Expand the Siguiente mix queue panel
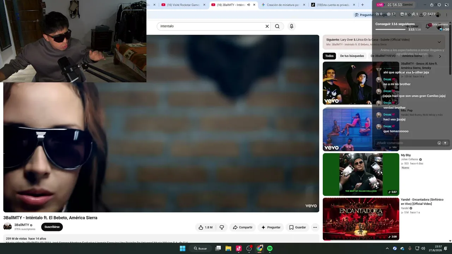 click(439, 42)
